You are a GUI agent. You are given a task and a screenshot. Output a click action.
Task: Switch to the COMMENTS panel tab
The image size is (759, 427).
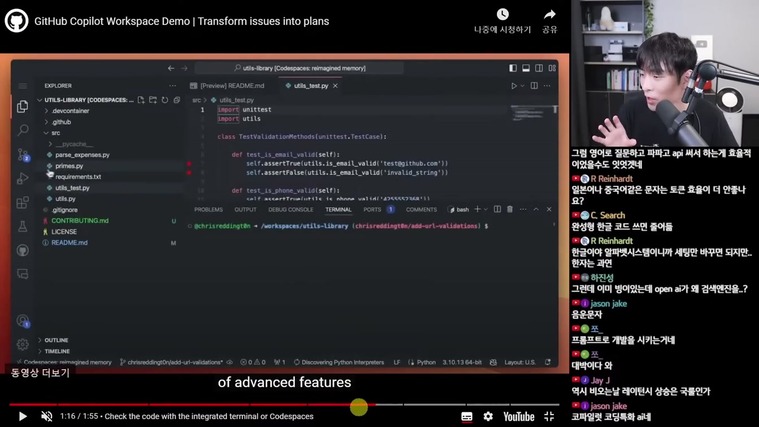421,210
